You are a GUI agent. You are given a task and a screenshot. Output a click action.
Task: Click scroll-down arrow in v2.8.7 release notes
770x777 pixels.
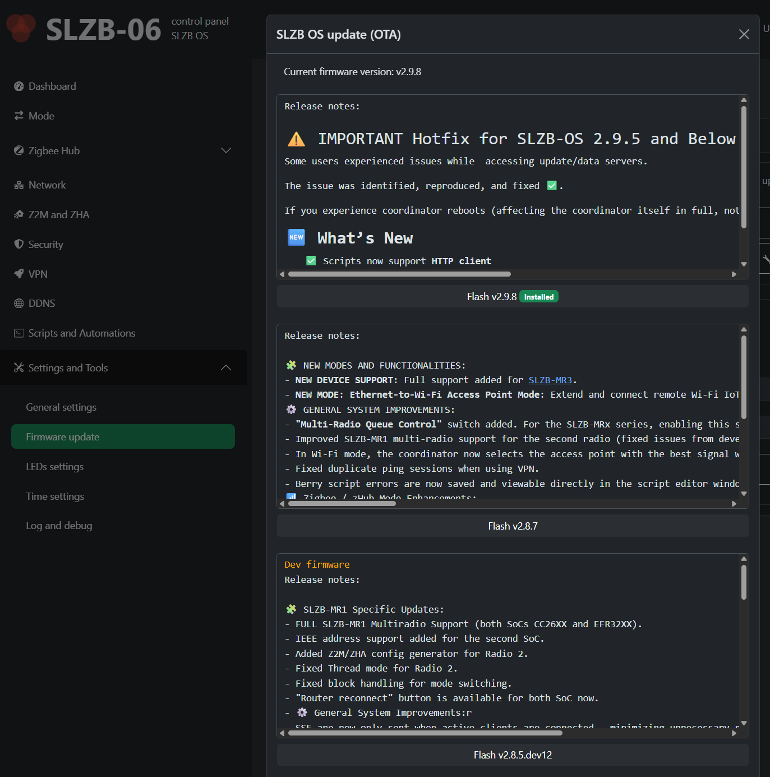(744, 494)
